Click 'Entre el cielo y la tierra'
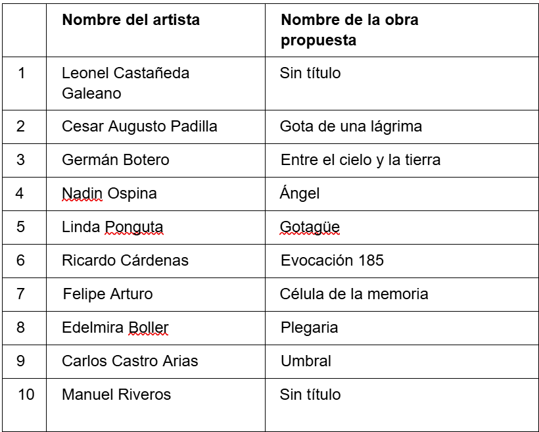Screen dimensions: 539x432 pos(360,160)
